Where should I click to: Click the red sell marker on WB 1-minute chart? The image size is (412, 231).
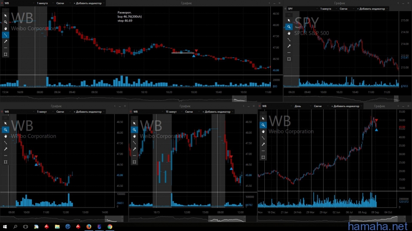point(196,51)
